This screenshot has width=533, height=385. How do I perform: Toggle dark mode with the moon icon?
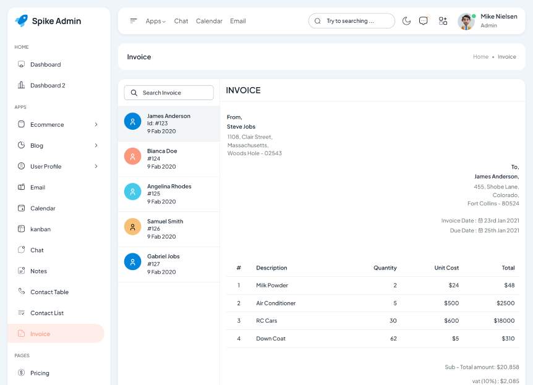pyautogui.click(x=406, y=21)
